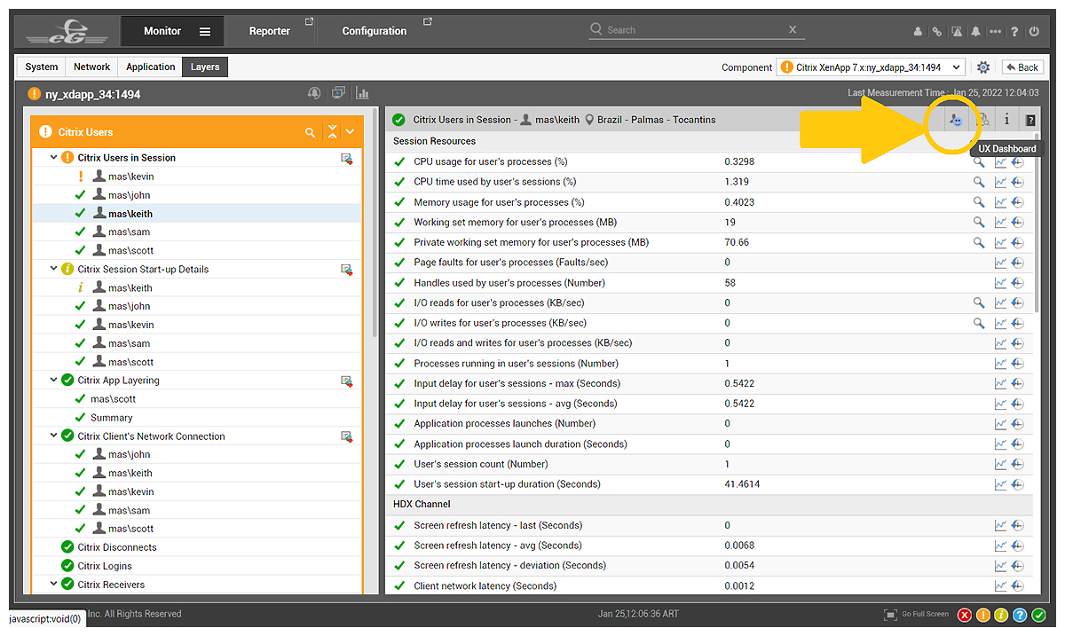This screenshot has width=1065, height=636.
Task: Click the help book icon in session header
Action: pyautogui.click(x=1030, y=120)
